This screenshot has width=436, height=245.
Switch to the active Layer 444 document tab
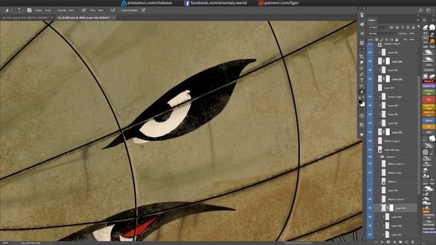pos(83,18)
